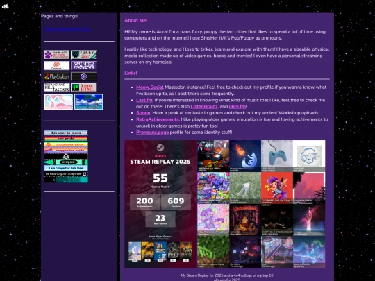
Task: Click the 'Links!' section heading
Action: coord(131,73)
